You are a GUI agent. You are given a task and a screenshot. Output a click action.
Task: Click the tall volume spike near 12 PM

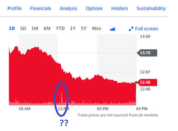pyautogui.click(x=61, y=99)
